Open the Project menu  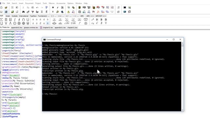[38, 3]
